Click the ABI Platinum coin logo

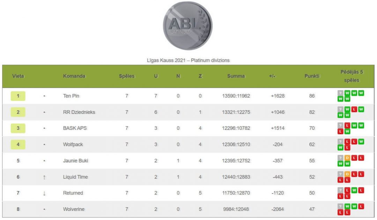click(x=187, y=26)
